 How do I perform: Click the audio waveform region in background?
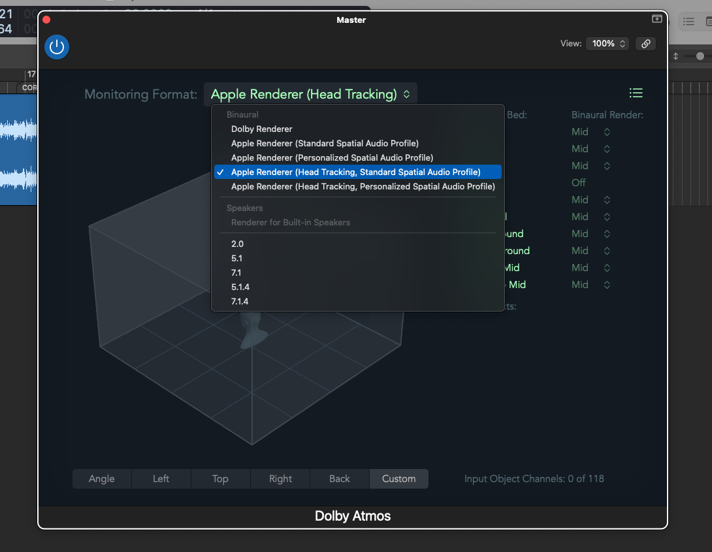tap(18, 150)
